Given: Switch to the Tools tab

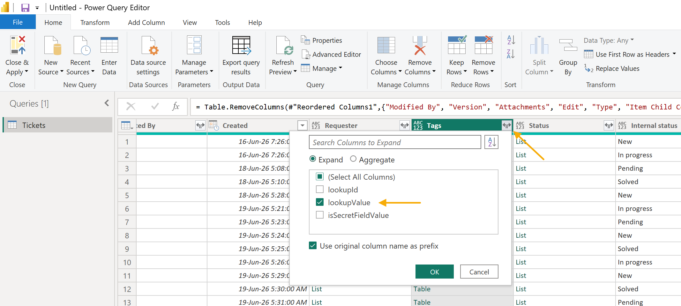Looking at the screenshot, I should (222, 23).
